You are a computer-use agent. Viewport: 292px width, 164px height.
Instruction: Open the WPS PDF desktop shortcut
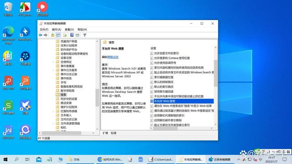tap(8, 83)
